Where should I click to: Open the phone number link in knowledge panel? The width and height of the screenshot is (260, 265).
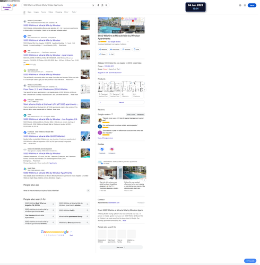(109, 66)
